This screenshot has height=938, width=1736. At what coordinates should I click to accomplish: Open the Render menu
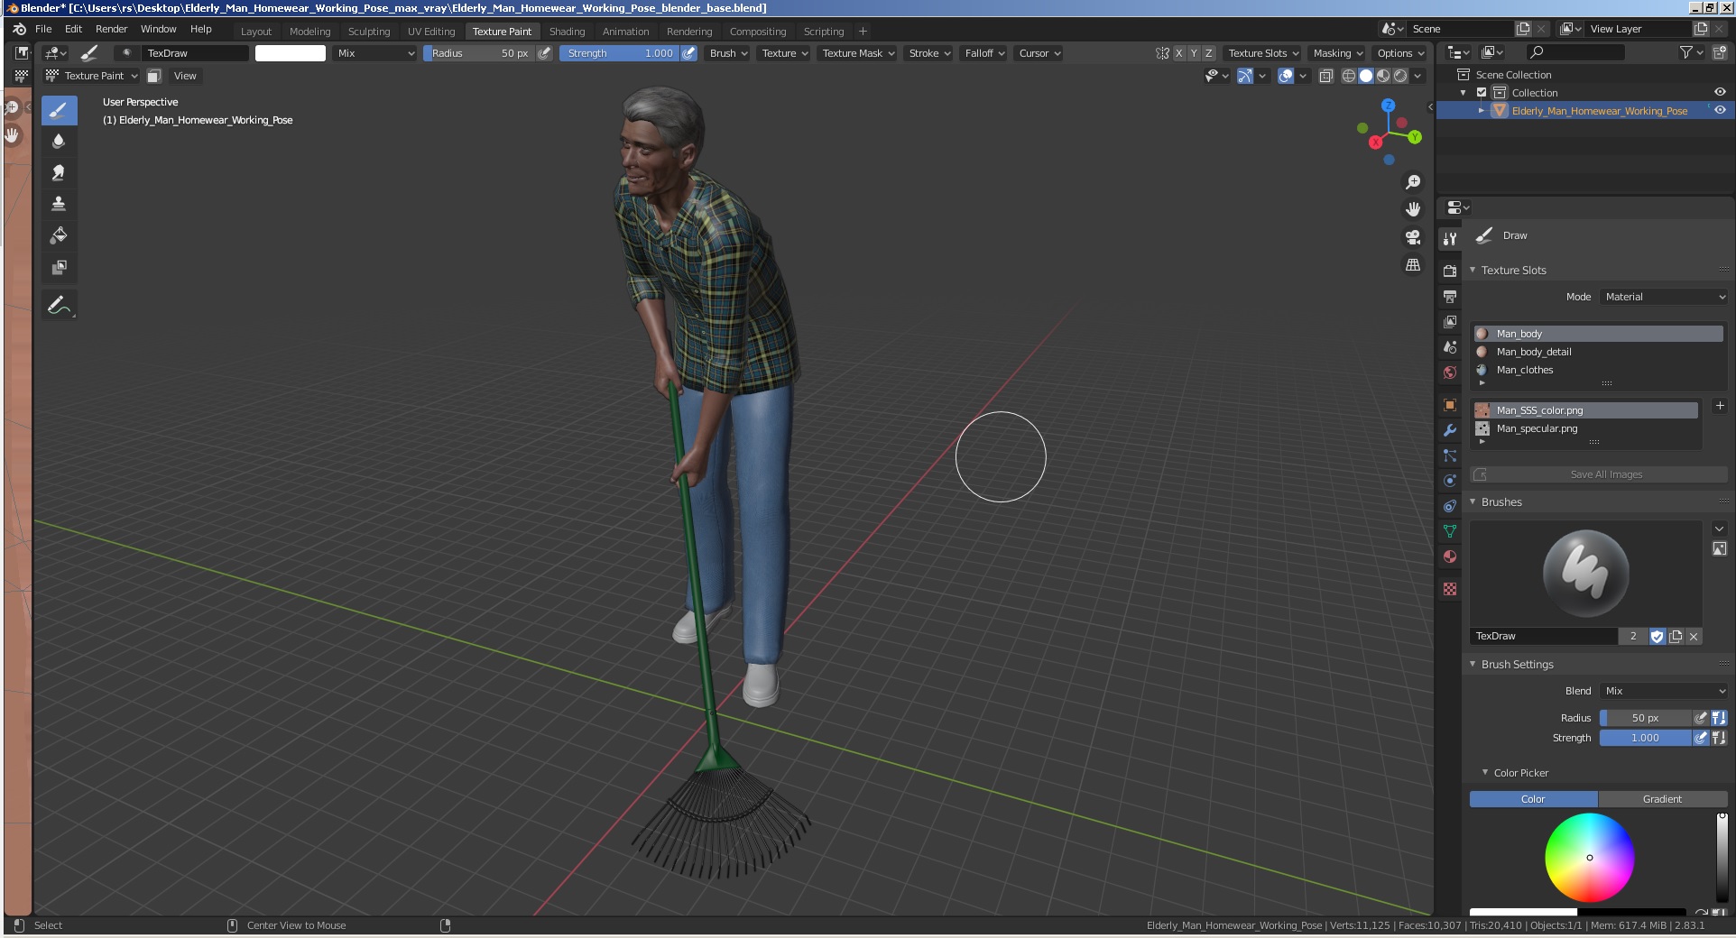(112, 29)
